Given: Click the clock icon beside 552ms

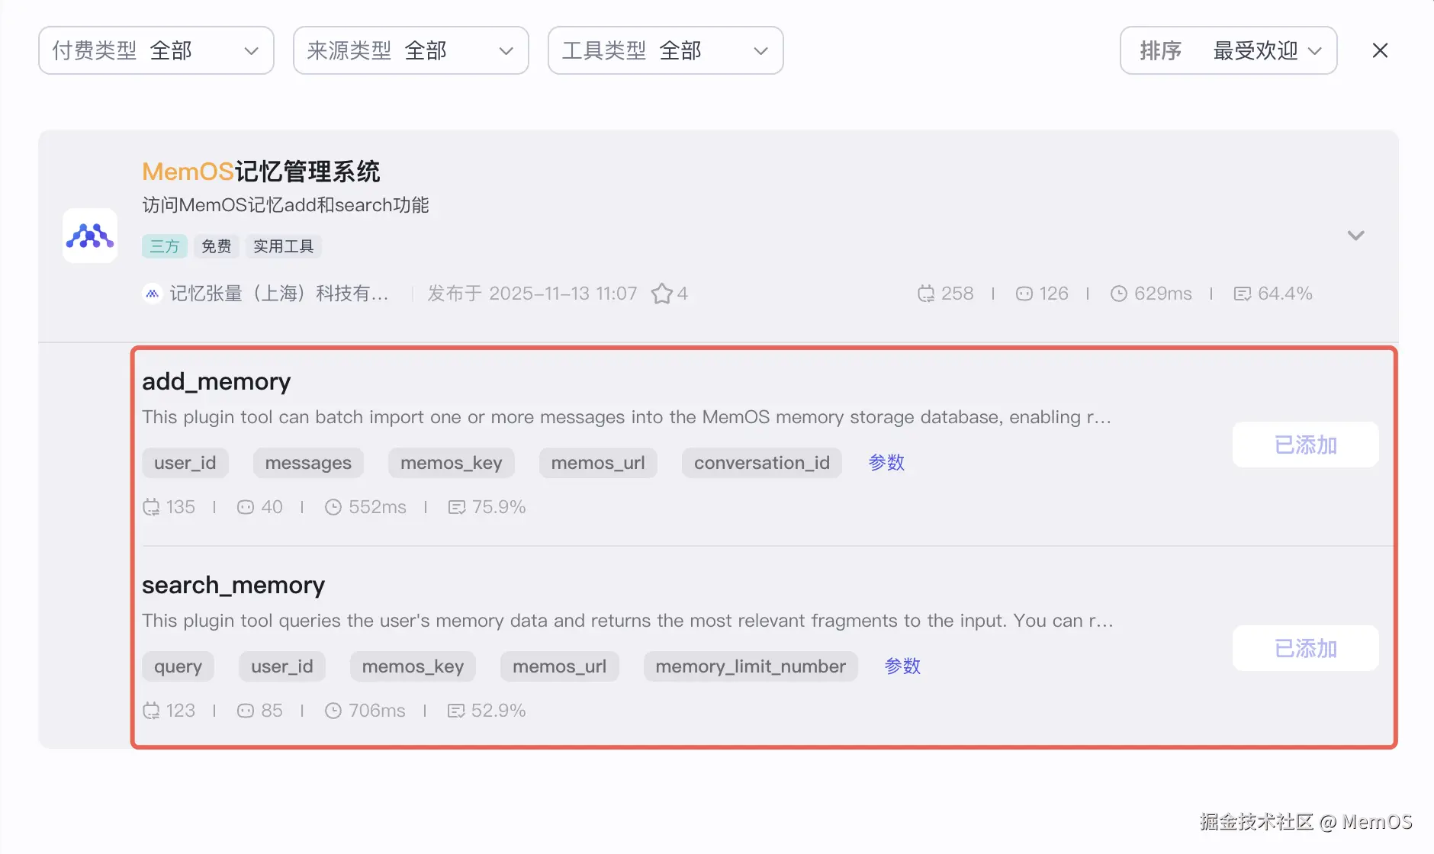Looking at the screenshot, I should click(x=333, y=507).
